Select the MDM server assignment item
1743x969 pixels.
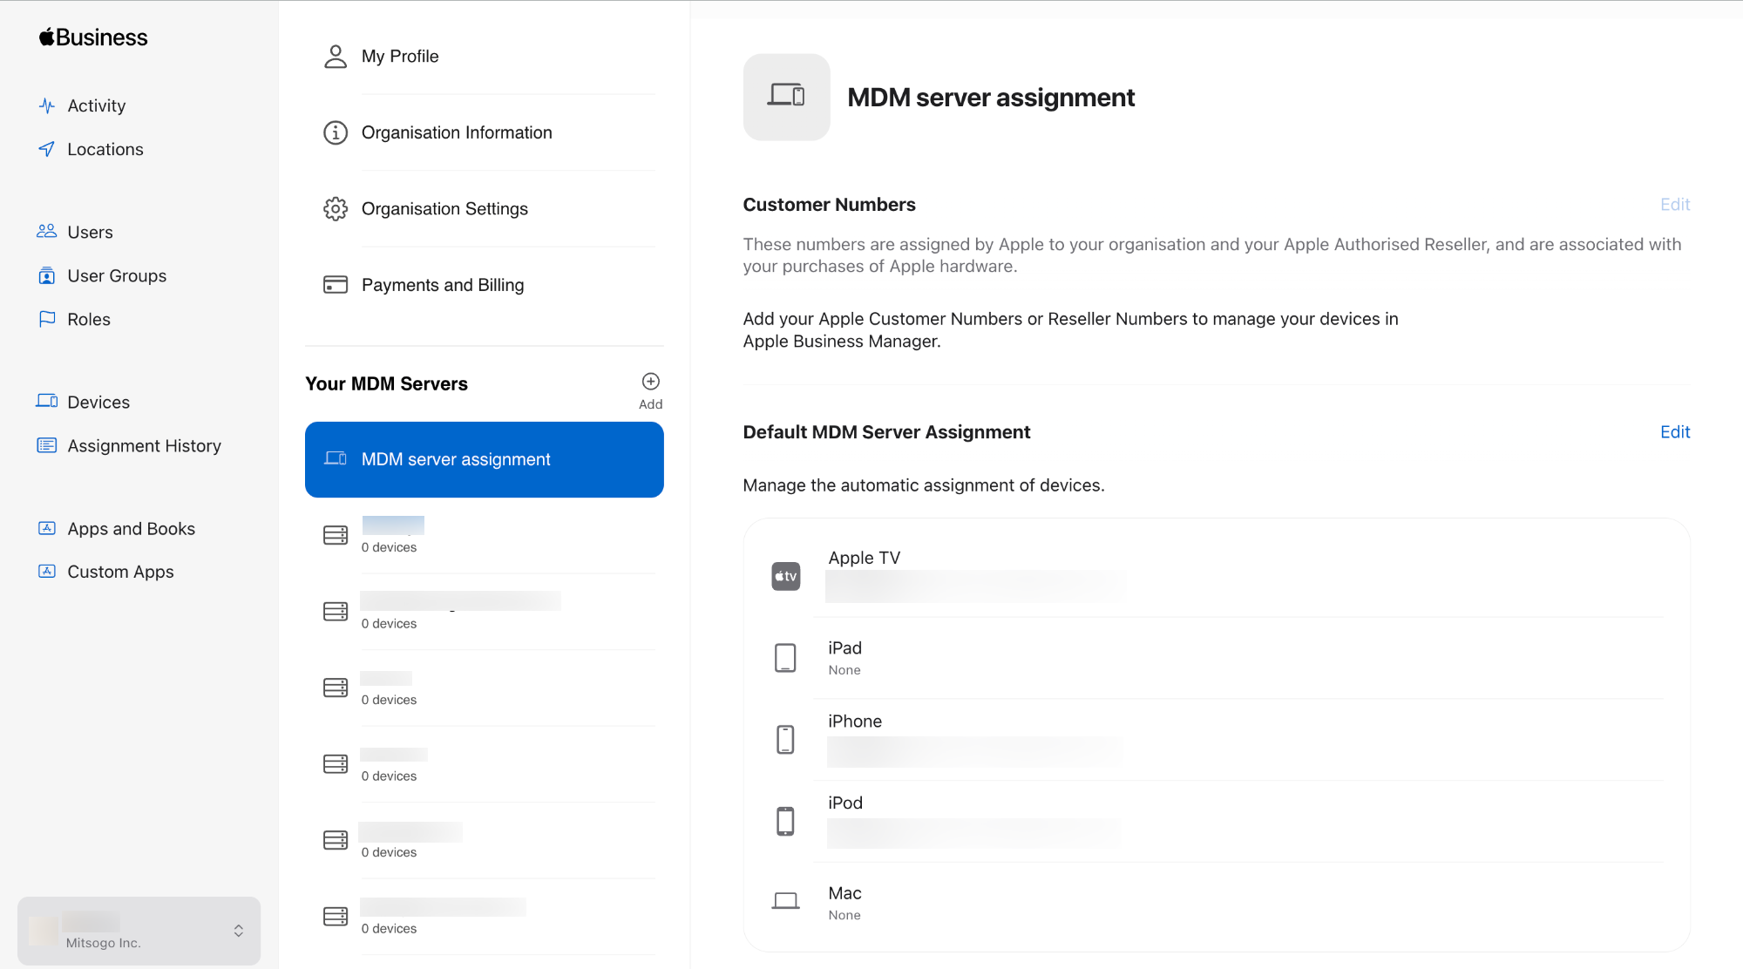(x=485, y=459)
